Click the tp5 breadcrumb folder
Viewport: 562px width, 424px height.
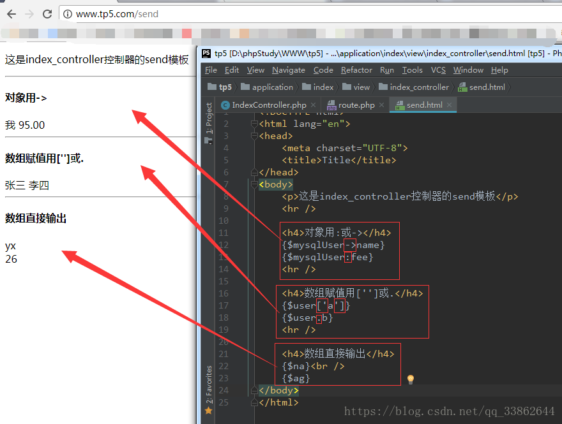(220, 87)
